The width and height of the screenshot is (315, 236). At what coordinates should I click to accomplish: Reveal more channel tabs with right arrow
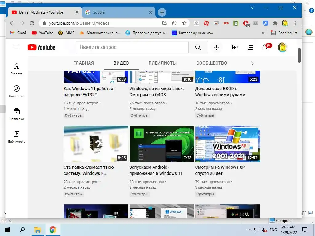click(x=253, y=63)
